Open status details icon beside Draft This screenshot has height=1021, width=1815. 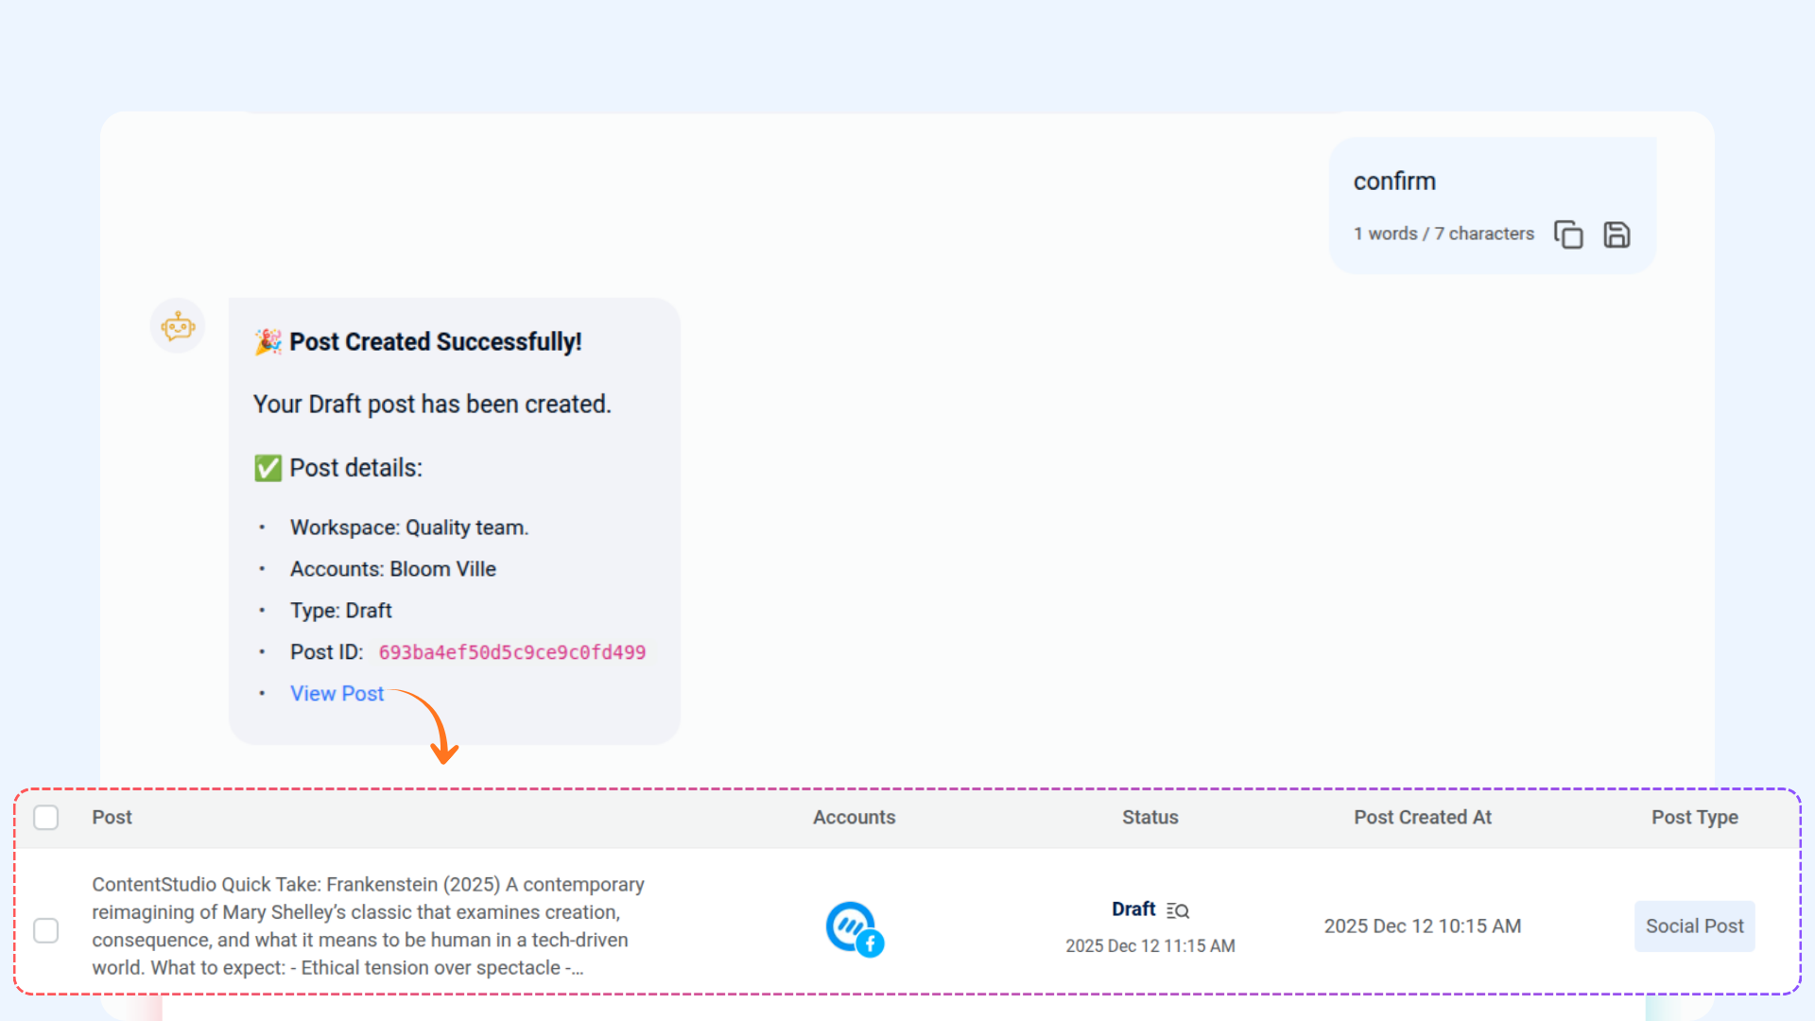click(1178, 910)
